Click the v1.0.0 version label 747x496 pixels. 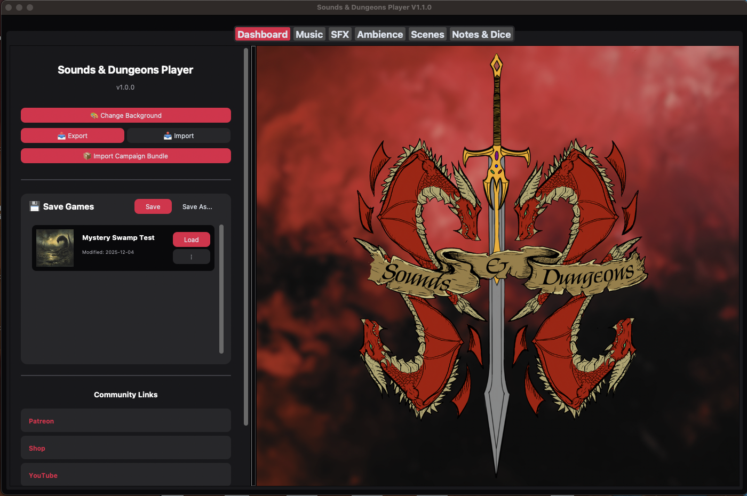click(x=125, y=87)
